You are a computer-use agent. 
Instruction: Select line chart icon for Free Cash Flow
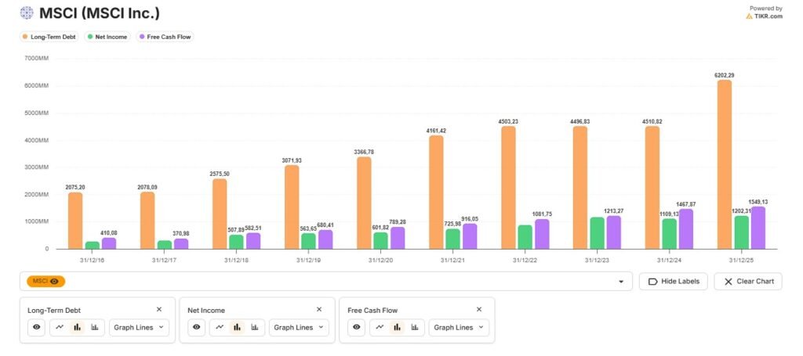coord(380,327)
